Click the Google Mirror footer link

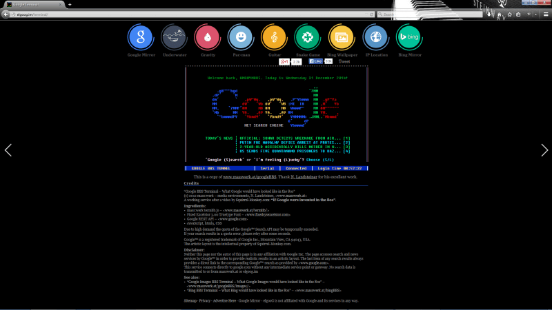249,301
